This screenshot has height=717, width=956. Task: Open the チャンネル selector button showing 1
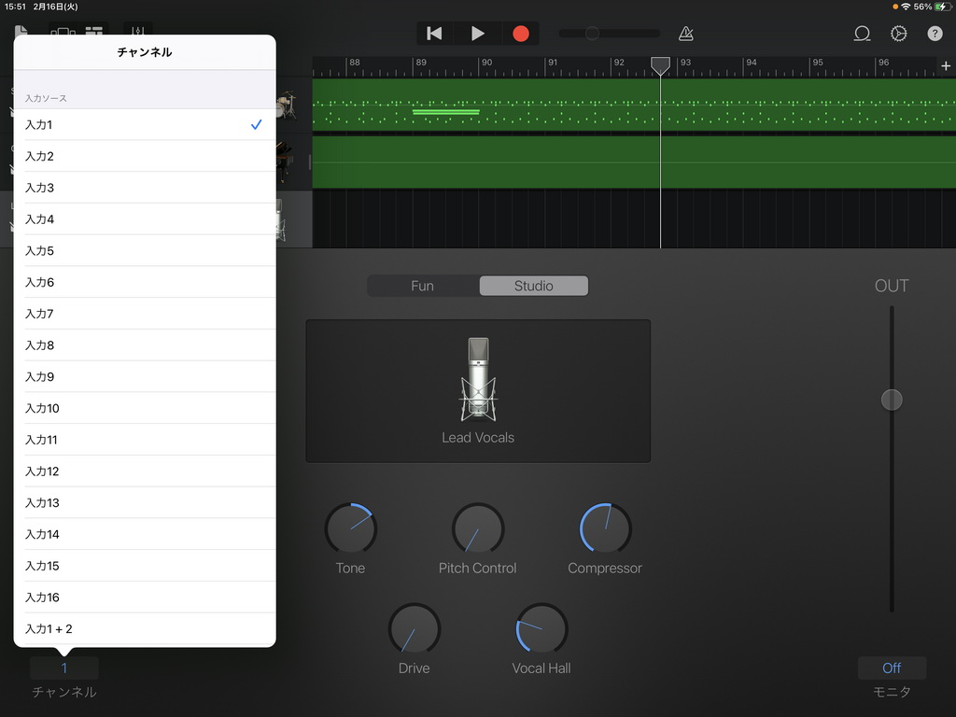64,668
